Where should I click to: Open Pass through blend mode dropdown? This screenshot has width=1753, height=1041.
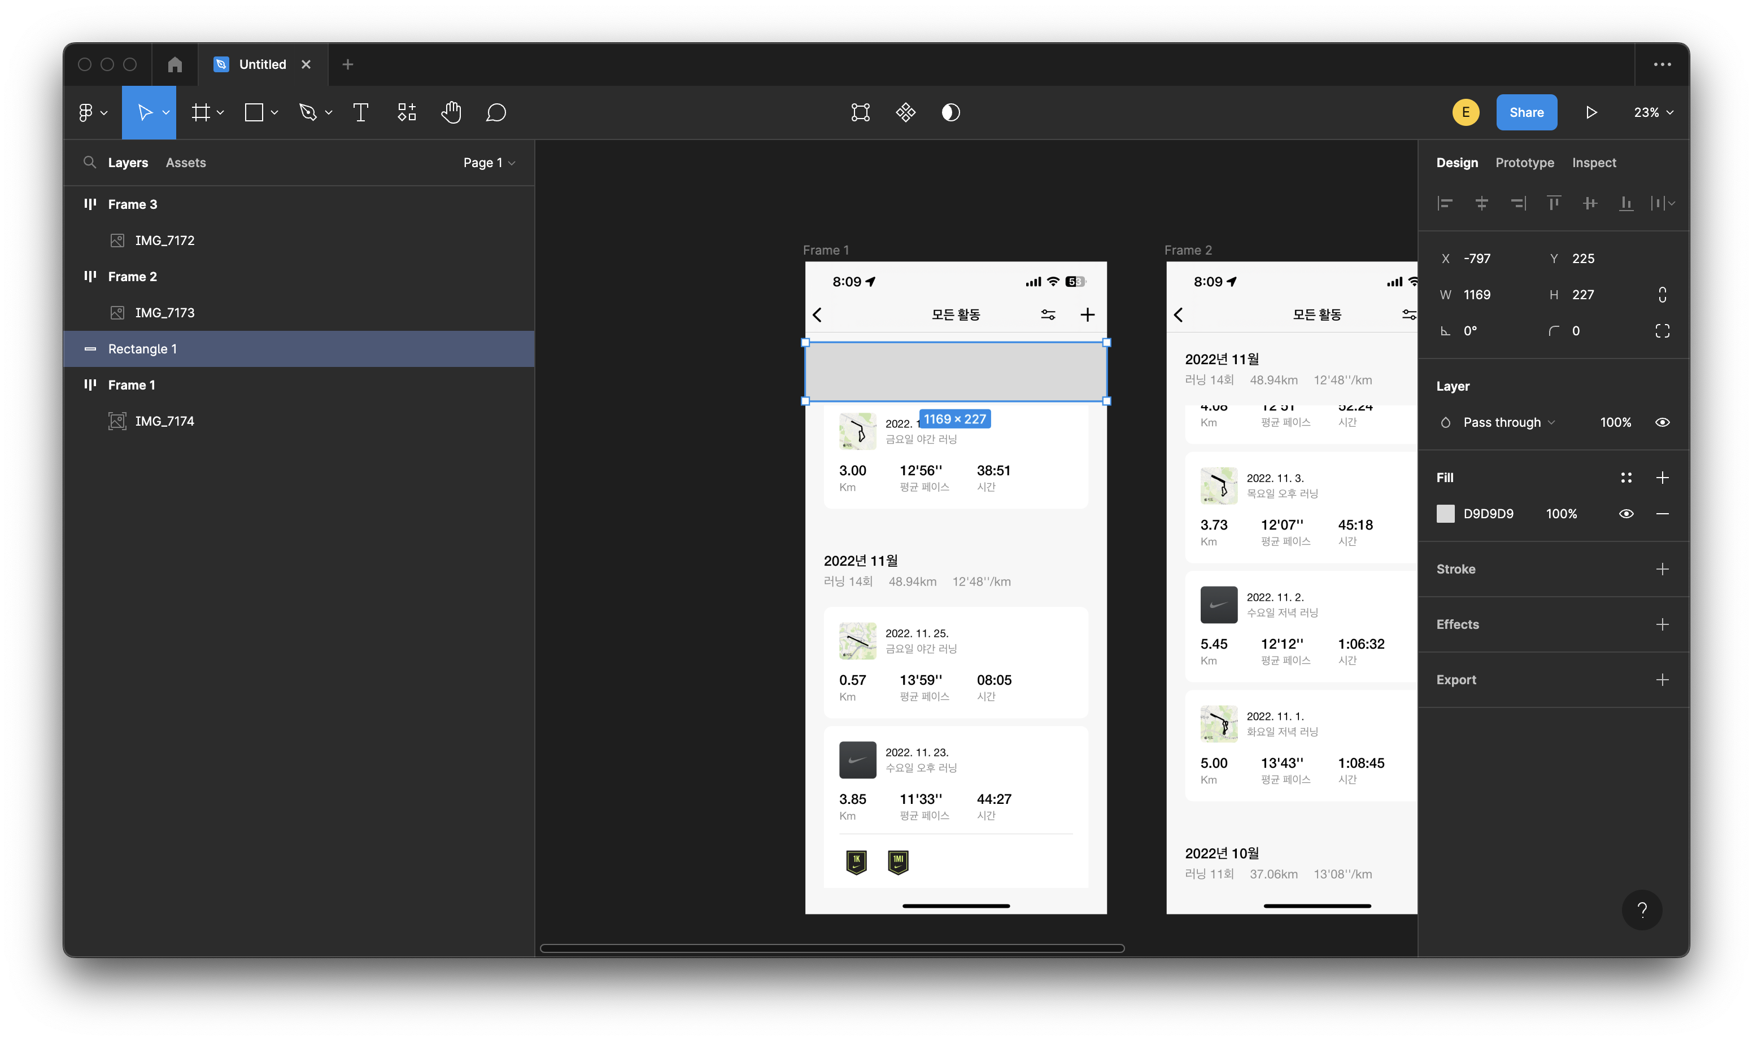[x=1508, y=422]
